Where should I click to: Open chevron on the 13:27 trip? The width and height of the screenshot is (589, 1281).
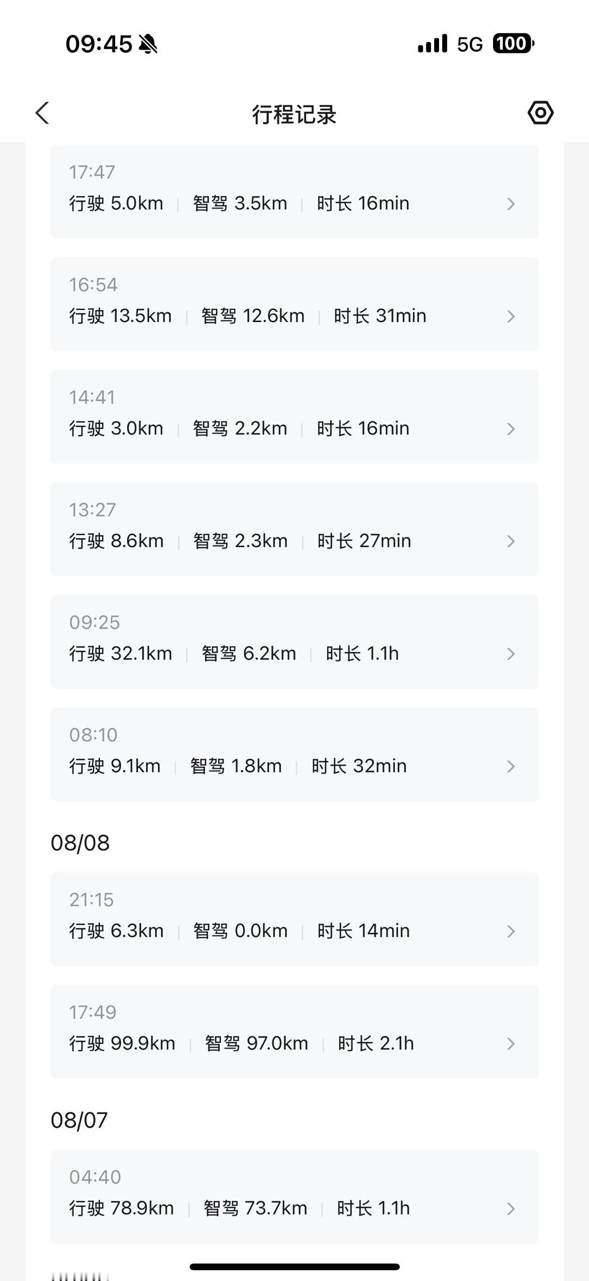(x=511, y=541)
